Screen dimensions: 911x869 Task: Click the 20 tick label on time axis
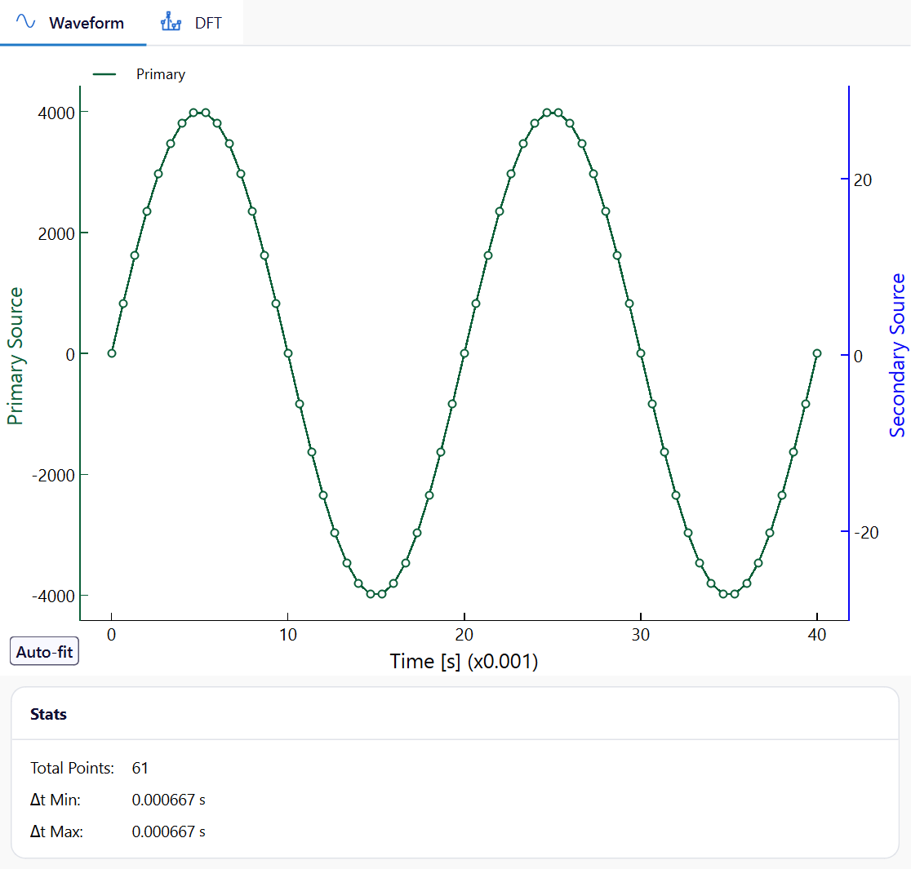coord(464,635)
